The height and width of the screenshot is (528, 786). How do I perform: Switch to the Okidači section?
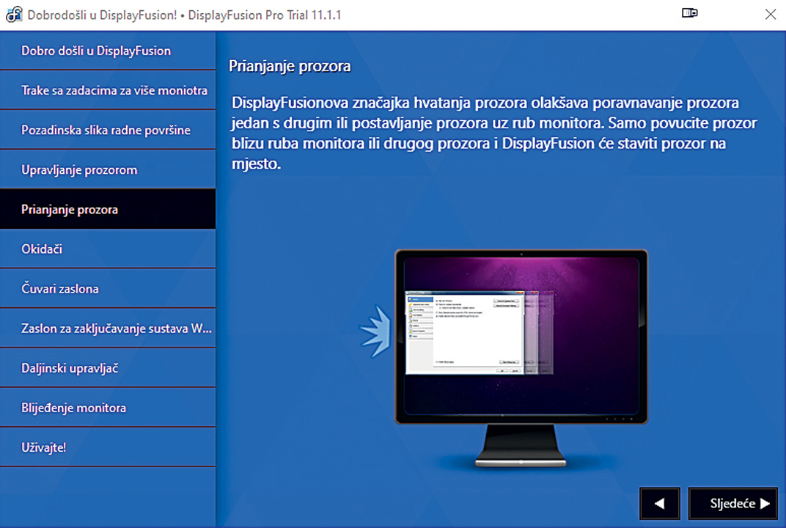coord(108,249)
